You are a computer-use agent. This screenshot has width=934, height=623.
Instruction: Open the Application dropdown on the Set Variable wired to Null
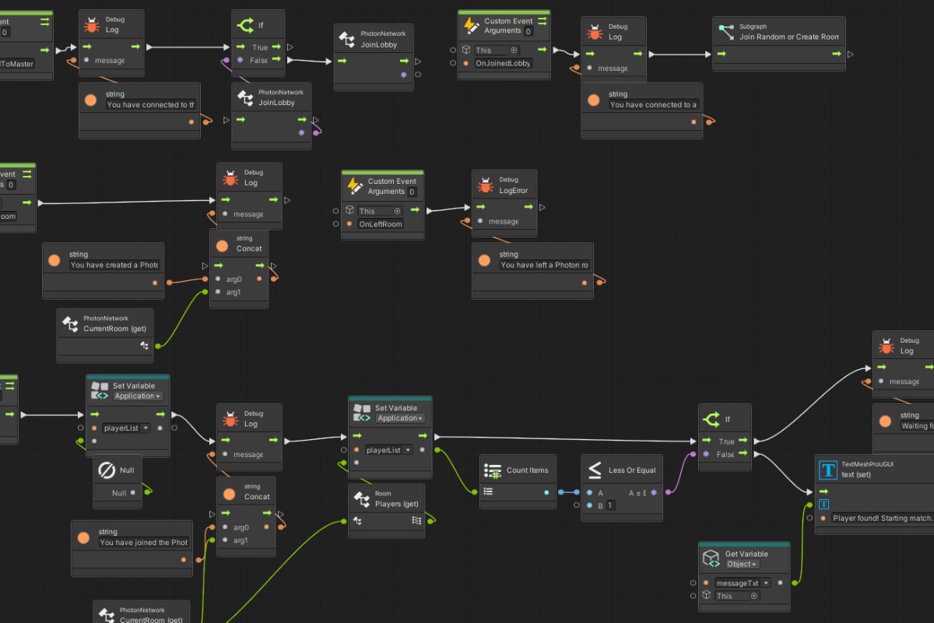138,396
